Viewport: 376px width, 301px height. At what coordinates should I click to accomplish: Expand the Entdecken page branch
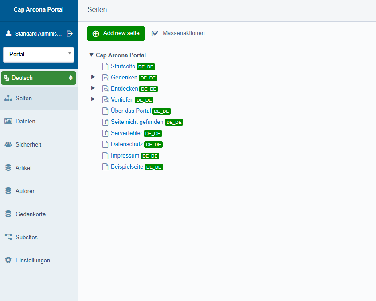[x=93, y=88]
